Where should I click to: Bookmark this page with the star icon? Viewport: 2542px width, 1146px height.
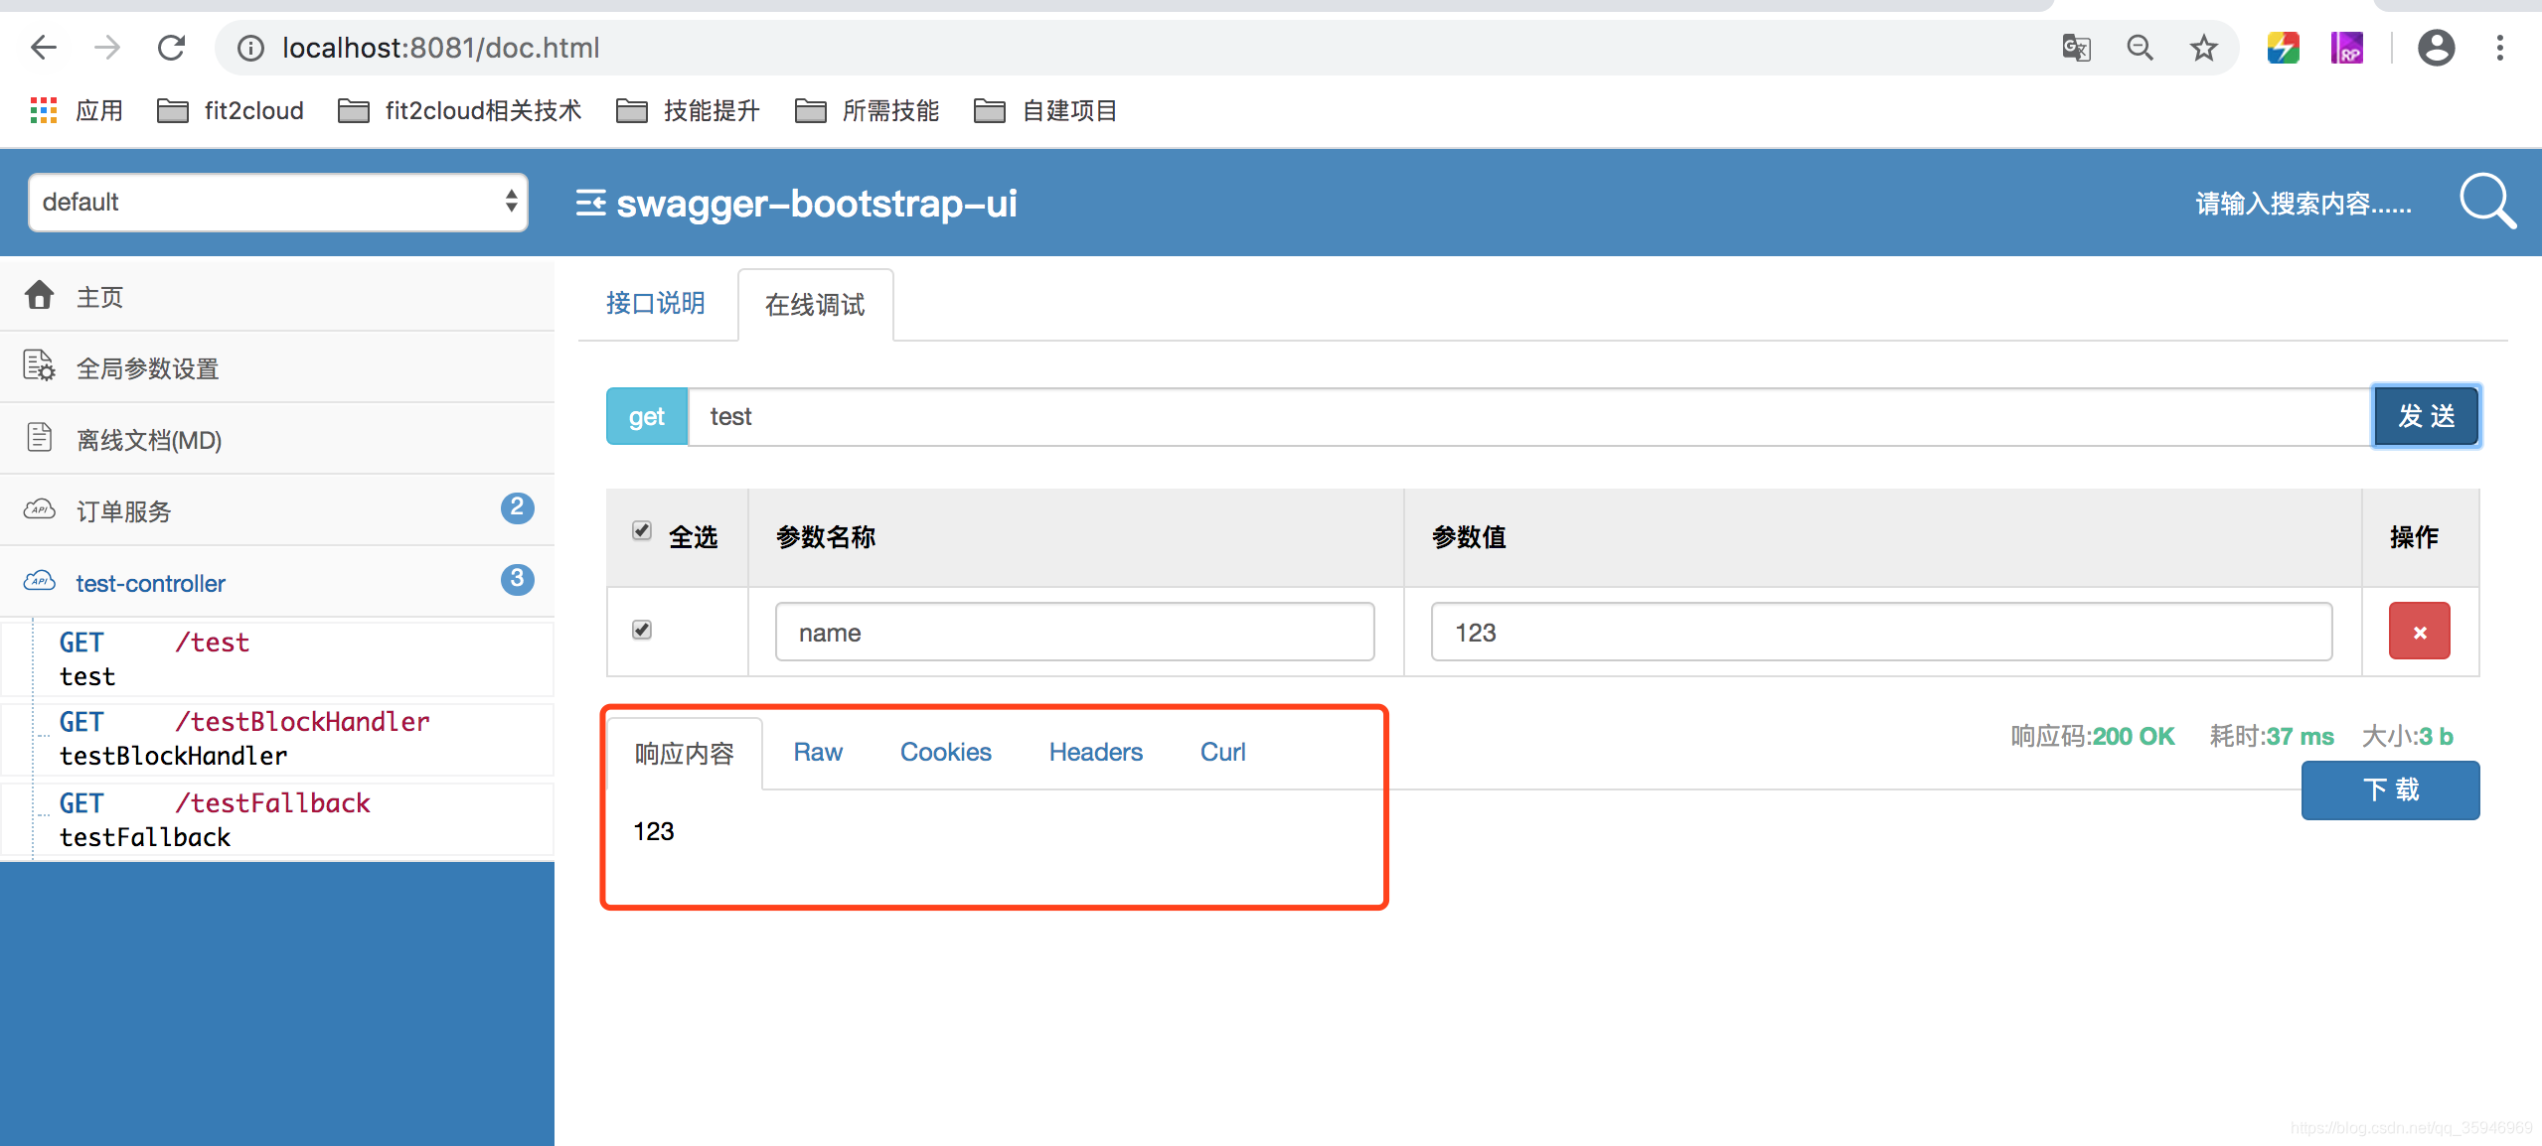(x=2203, y=48)
